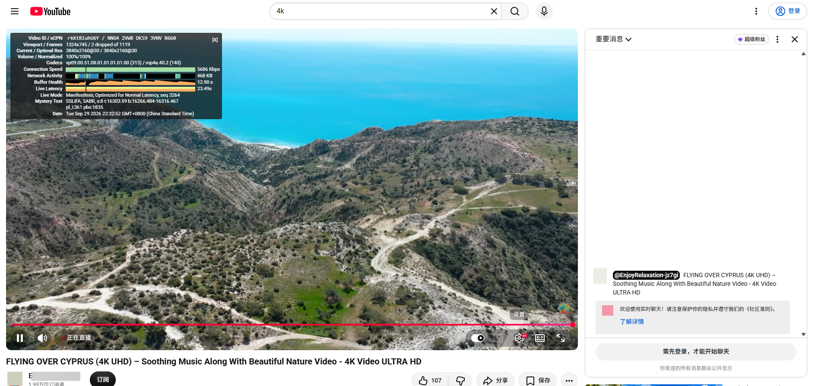Open more actions below the video

pos(569,380)
